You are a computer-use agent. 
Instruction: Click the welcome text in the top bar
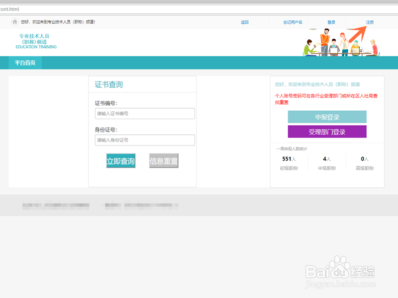(x=58, y=22)
